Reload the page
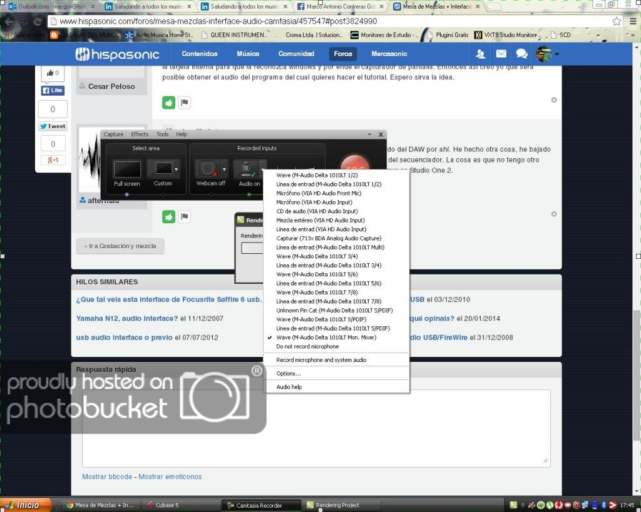This screenshot has height=512, width=641. click(38, 22)
